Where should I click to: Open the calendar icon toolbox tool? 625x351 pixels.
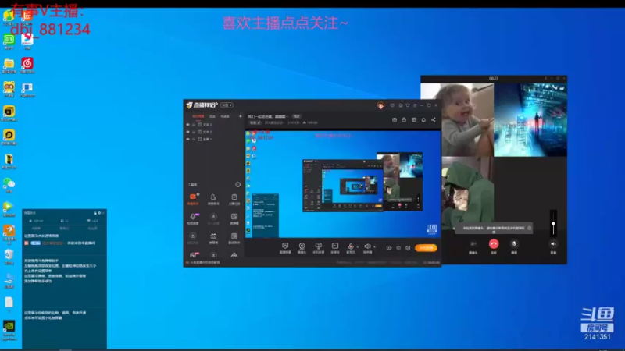point(213,238)
